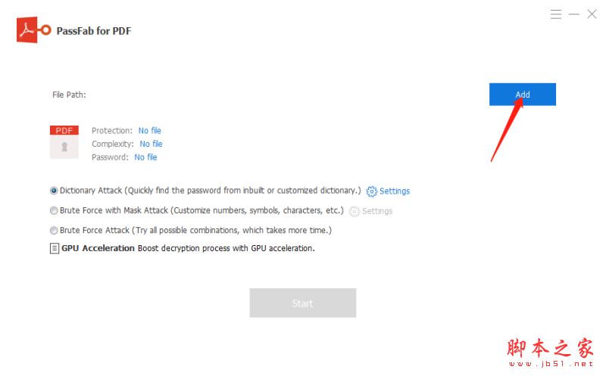Viewport: 606px width, 376px height.
Task: Click the Complexity "No file" link
Action: [x=151, y=144]
